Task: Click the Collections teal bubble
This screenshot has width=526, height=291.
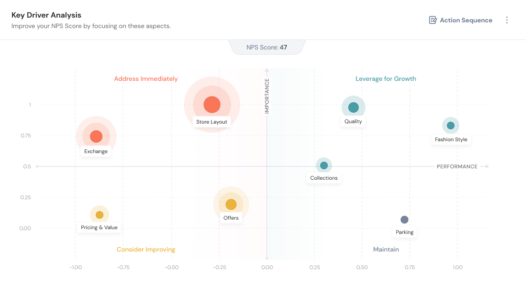Action: pyautogui.click(x=324, y=165)
